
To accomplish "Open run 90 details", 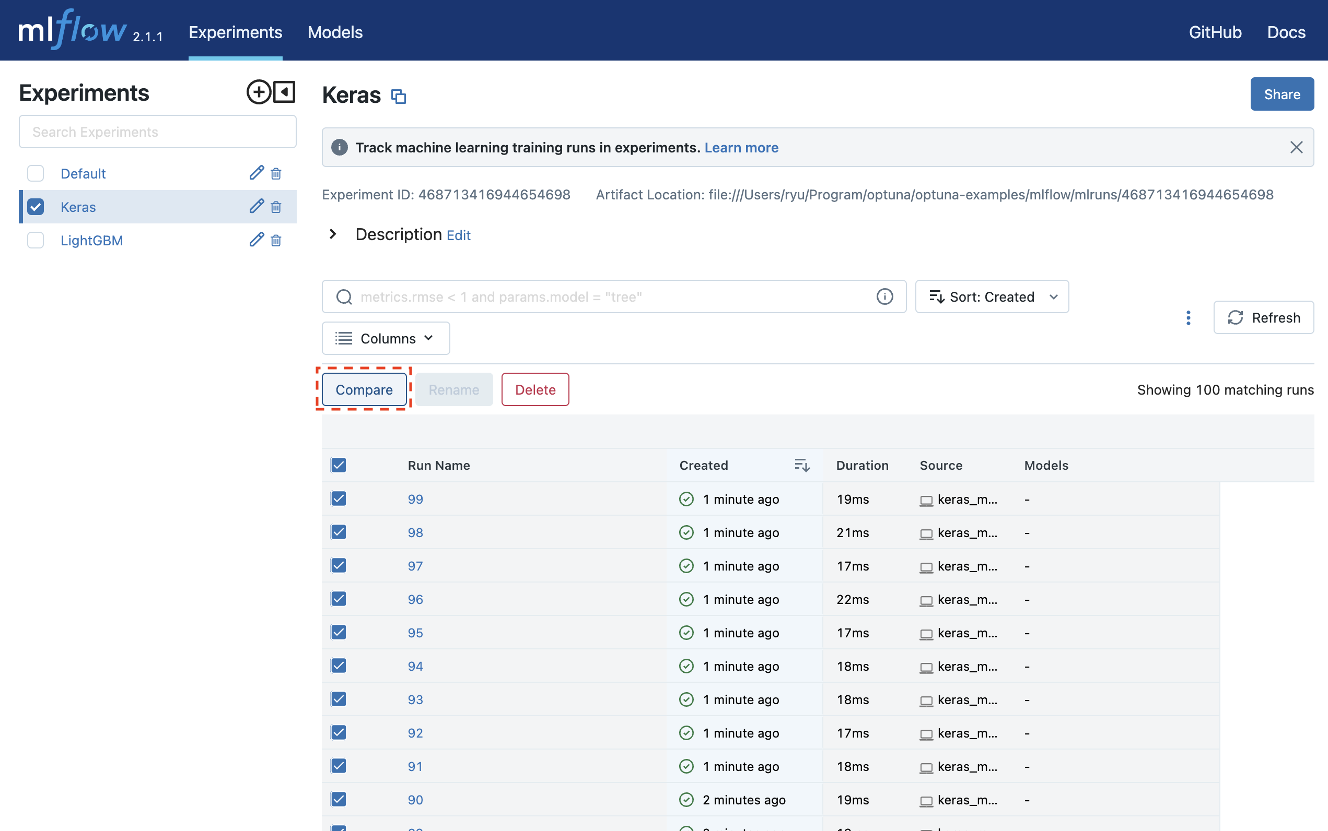I will 415,800.
